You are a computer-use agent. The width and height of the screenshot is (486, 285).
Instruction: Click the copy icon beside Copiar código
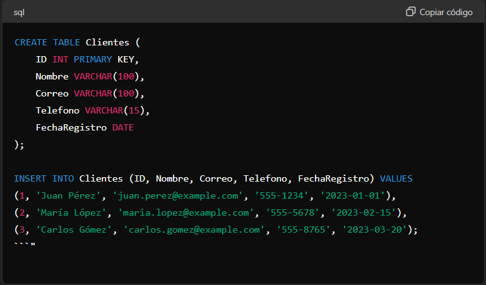click(411, 12)
